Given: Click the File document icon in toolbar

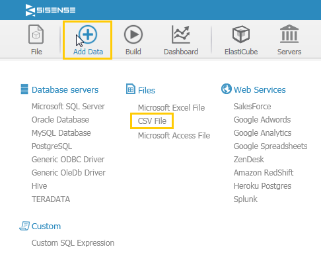Looking at the screenshot, I should 36,34.
